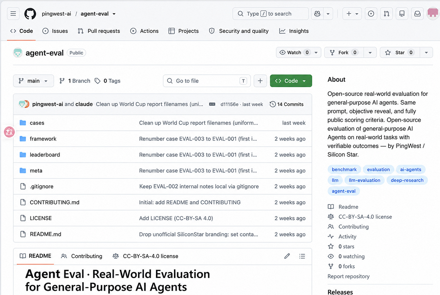Select the Code tab
The height and width of the screenshot is (295, 440).
(21, 31)
